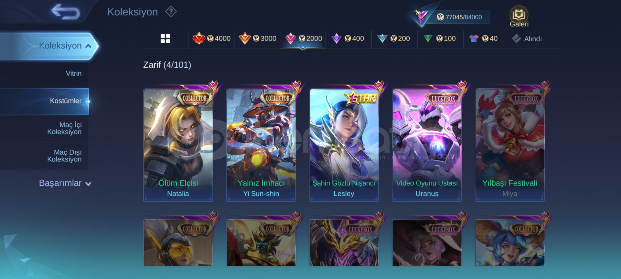The image size is (621, 279).
Task: Select the 2000 Zarif tier tab
Action: [x=303, y=38]
